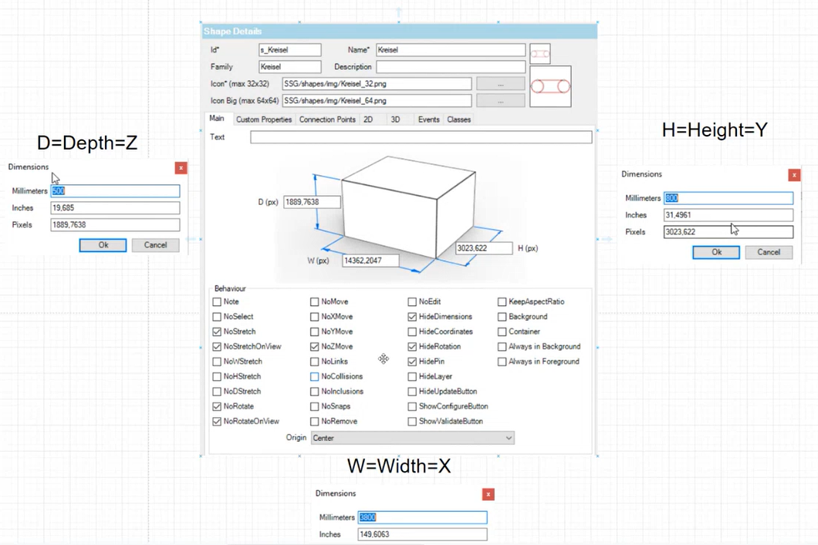The height and width of the screenshot is (545, 818).
Task: Open the Events tab
Action: [429, 119]
